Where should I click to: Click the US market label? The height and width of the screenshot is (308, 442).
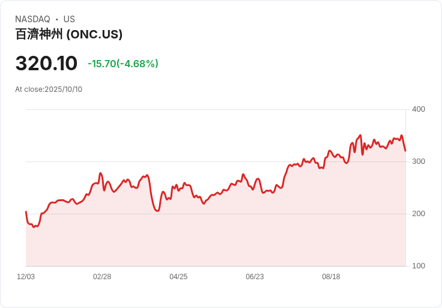click(x=69, y=19)
